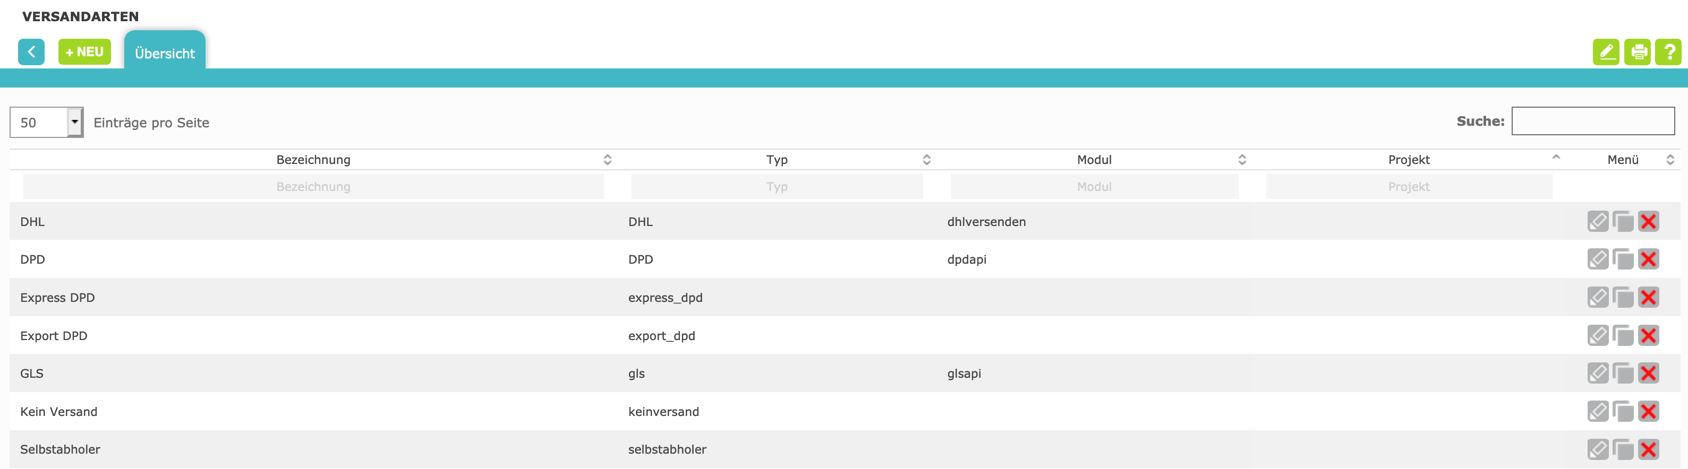Sort table by Typ column
The width and height of the screenshot is (1688, 469).
[777, 160]
